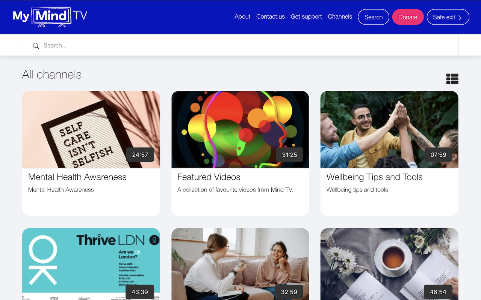The height and width of the screenshot is (300, 481).
Task: Switch to list view layout icon
Action: (x=452, y=79)
